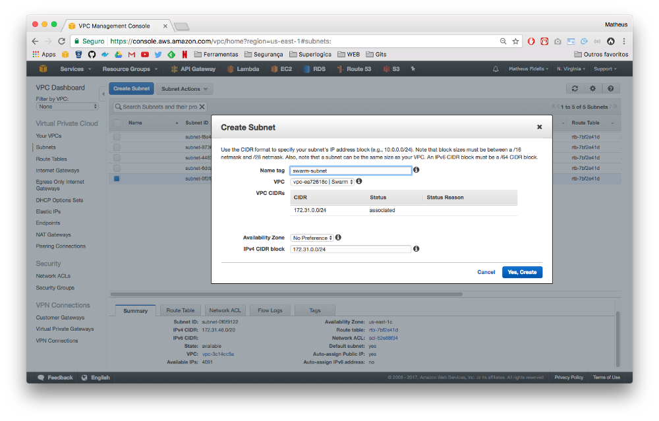Click the Create Subnet button

click(131, 89)
